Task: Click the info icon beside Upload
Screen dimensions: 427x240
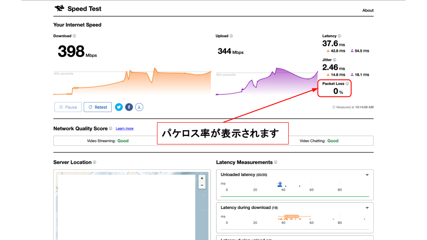Action: (231, 36)
